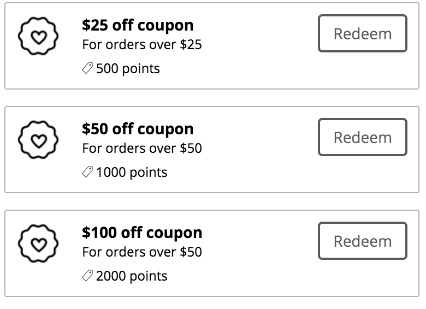Image resolution: width=426 pixels, height=309 pixels.
Task: Click the "$50 off coupon" title text
Action: coord(138,129)
